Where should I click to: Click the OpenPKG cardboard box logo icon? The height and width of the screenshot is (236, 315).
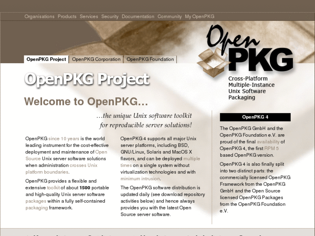tap(213, 63)
